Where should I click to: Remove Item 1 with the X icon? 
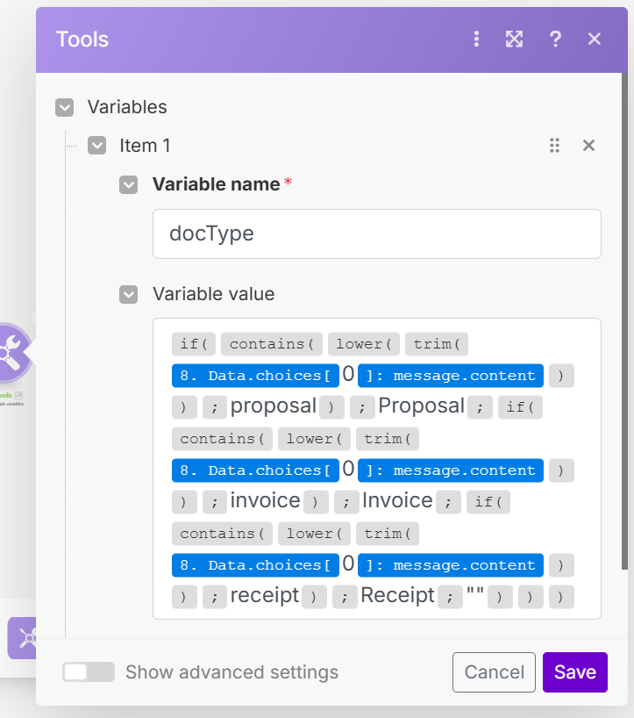click(x=589, y=146)
